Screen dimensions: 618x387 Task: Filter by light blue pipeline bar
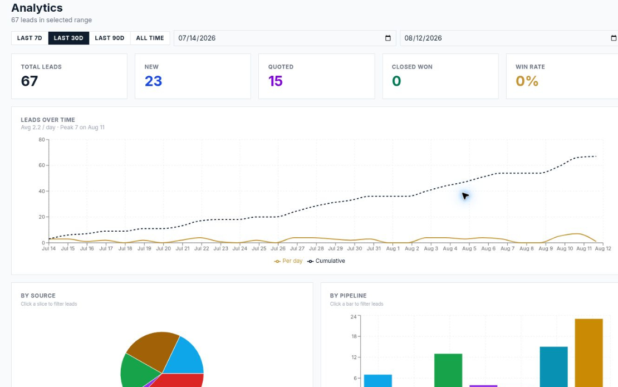tap(378, 381)
